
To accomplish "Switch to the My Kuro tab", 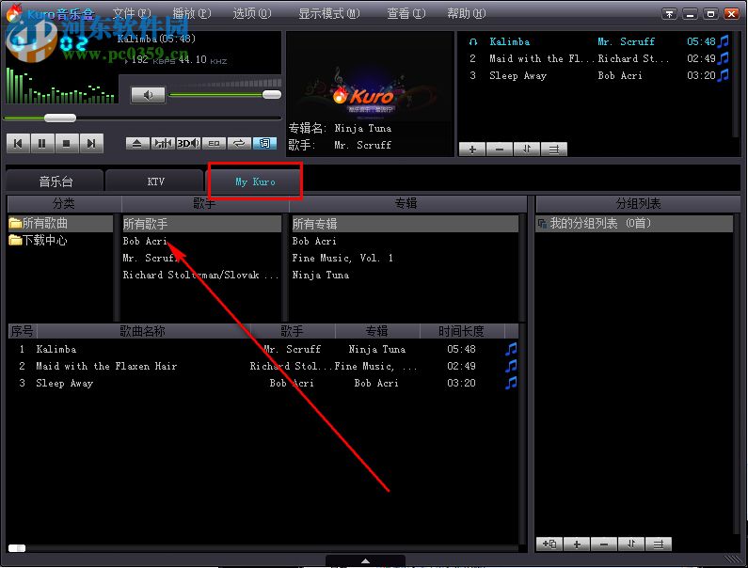I will 255,181.
